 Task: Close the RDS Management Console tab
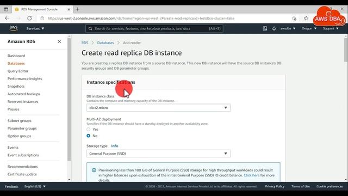tap(69, 9)
